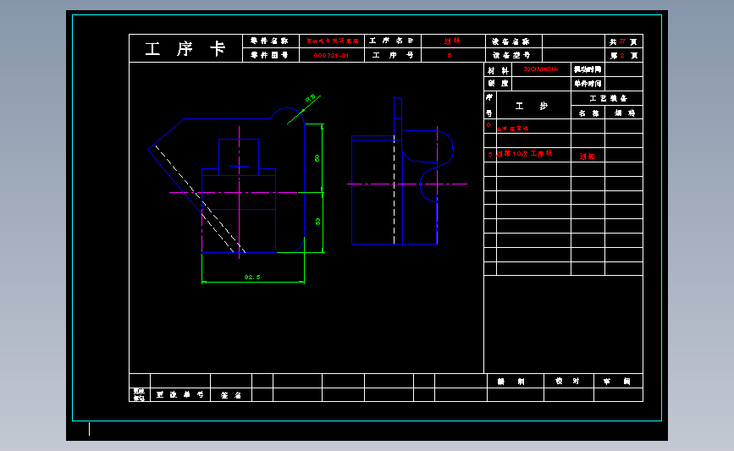
Task: Click the 硬度 label cell
Action: [x=498, y=83]
